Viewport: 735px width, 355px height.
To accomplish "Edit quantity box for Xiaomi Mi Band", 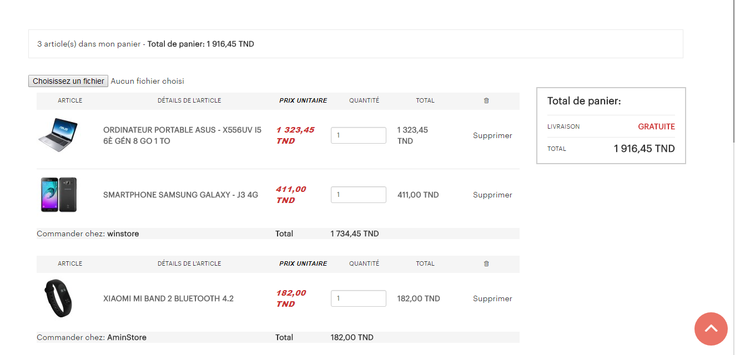I will (x=359, y=298).
